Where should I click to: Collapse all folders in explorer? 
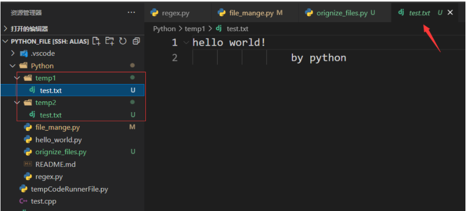coord(136,41)
